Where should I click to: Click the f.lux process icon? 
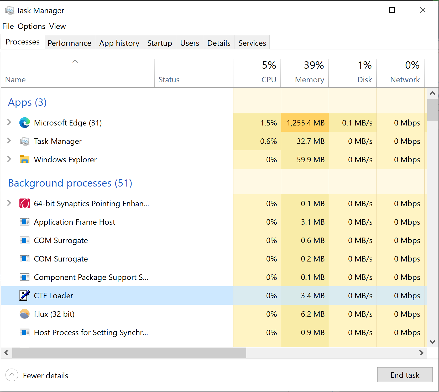coord(25,314)
